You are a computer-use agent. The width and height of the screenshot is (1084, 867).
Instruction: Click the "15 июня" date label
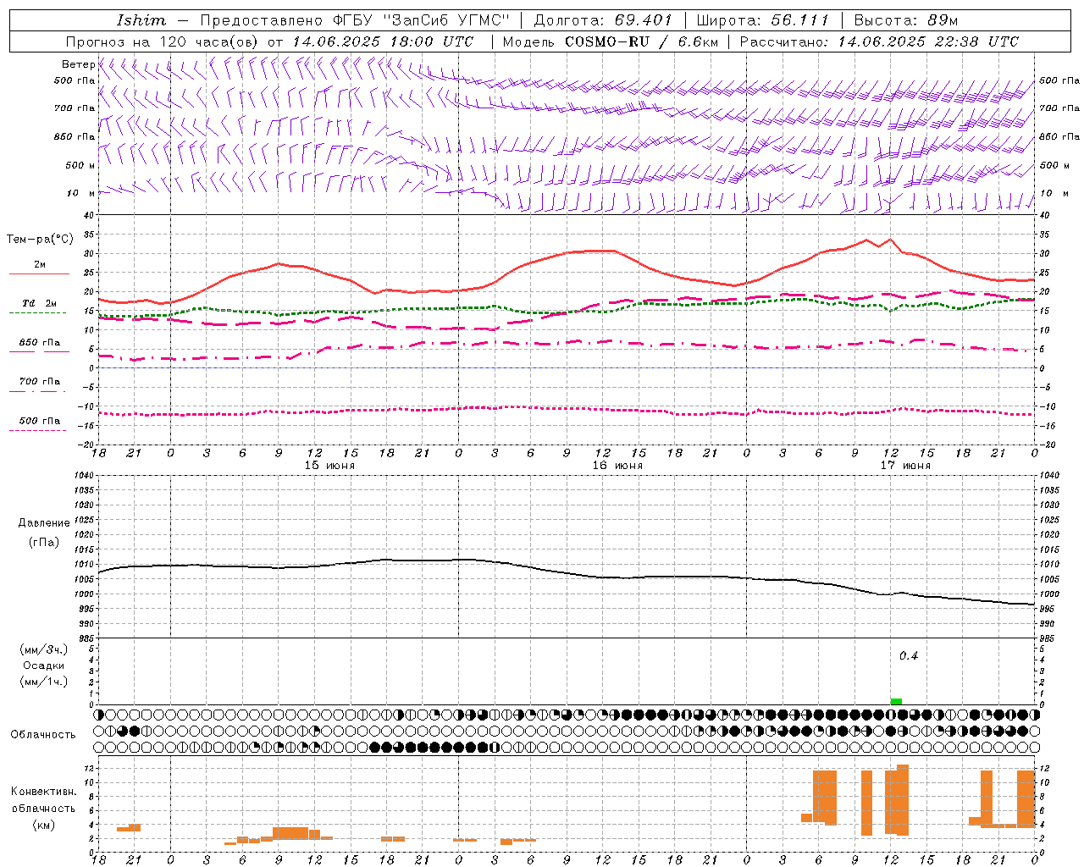pyautogui.click(x=330, y=466)
